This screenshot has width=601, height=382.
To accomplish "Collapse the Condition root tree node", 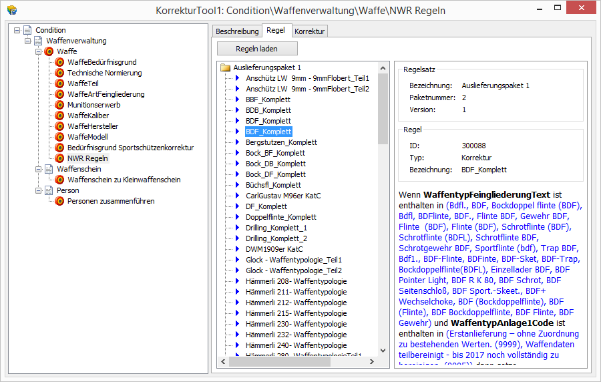I will [17, 30].
